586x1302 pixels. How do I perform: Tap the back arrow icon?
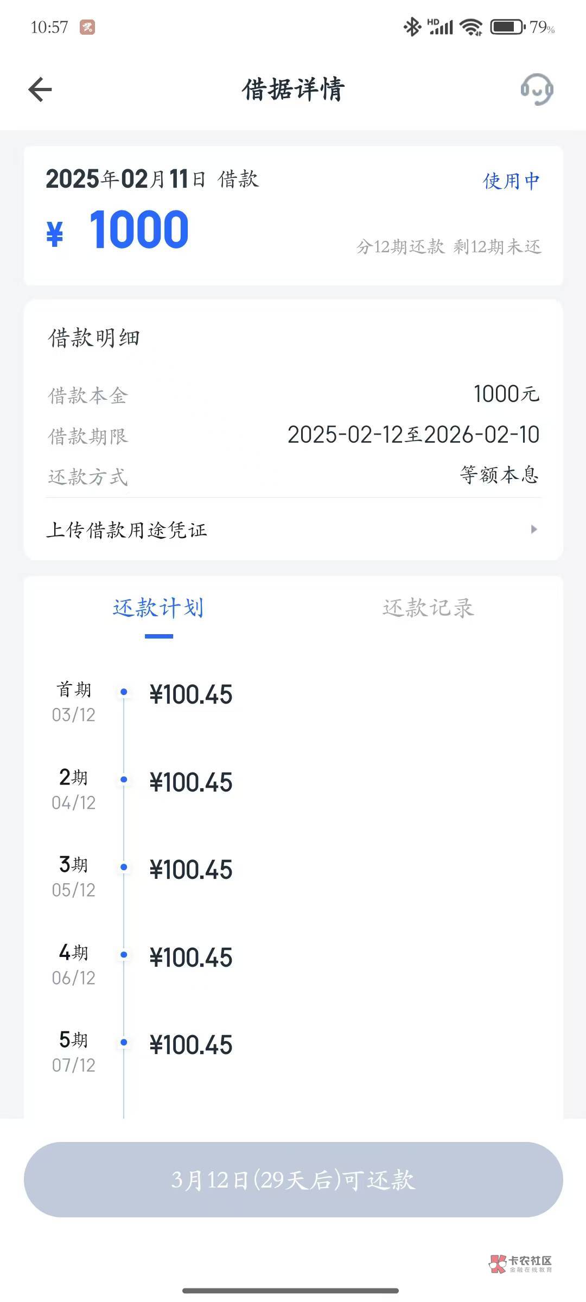tap(40, 90)
